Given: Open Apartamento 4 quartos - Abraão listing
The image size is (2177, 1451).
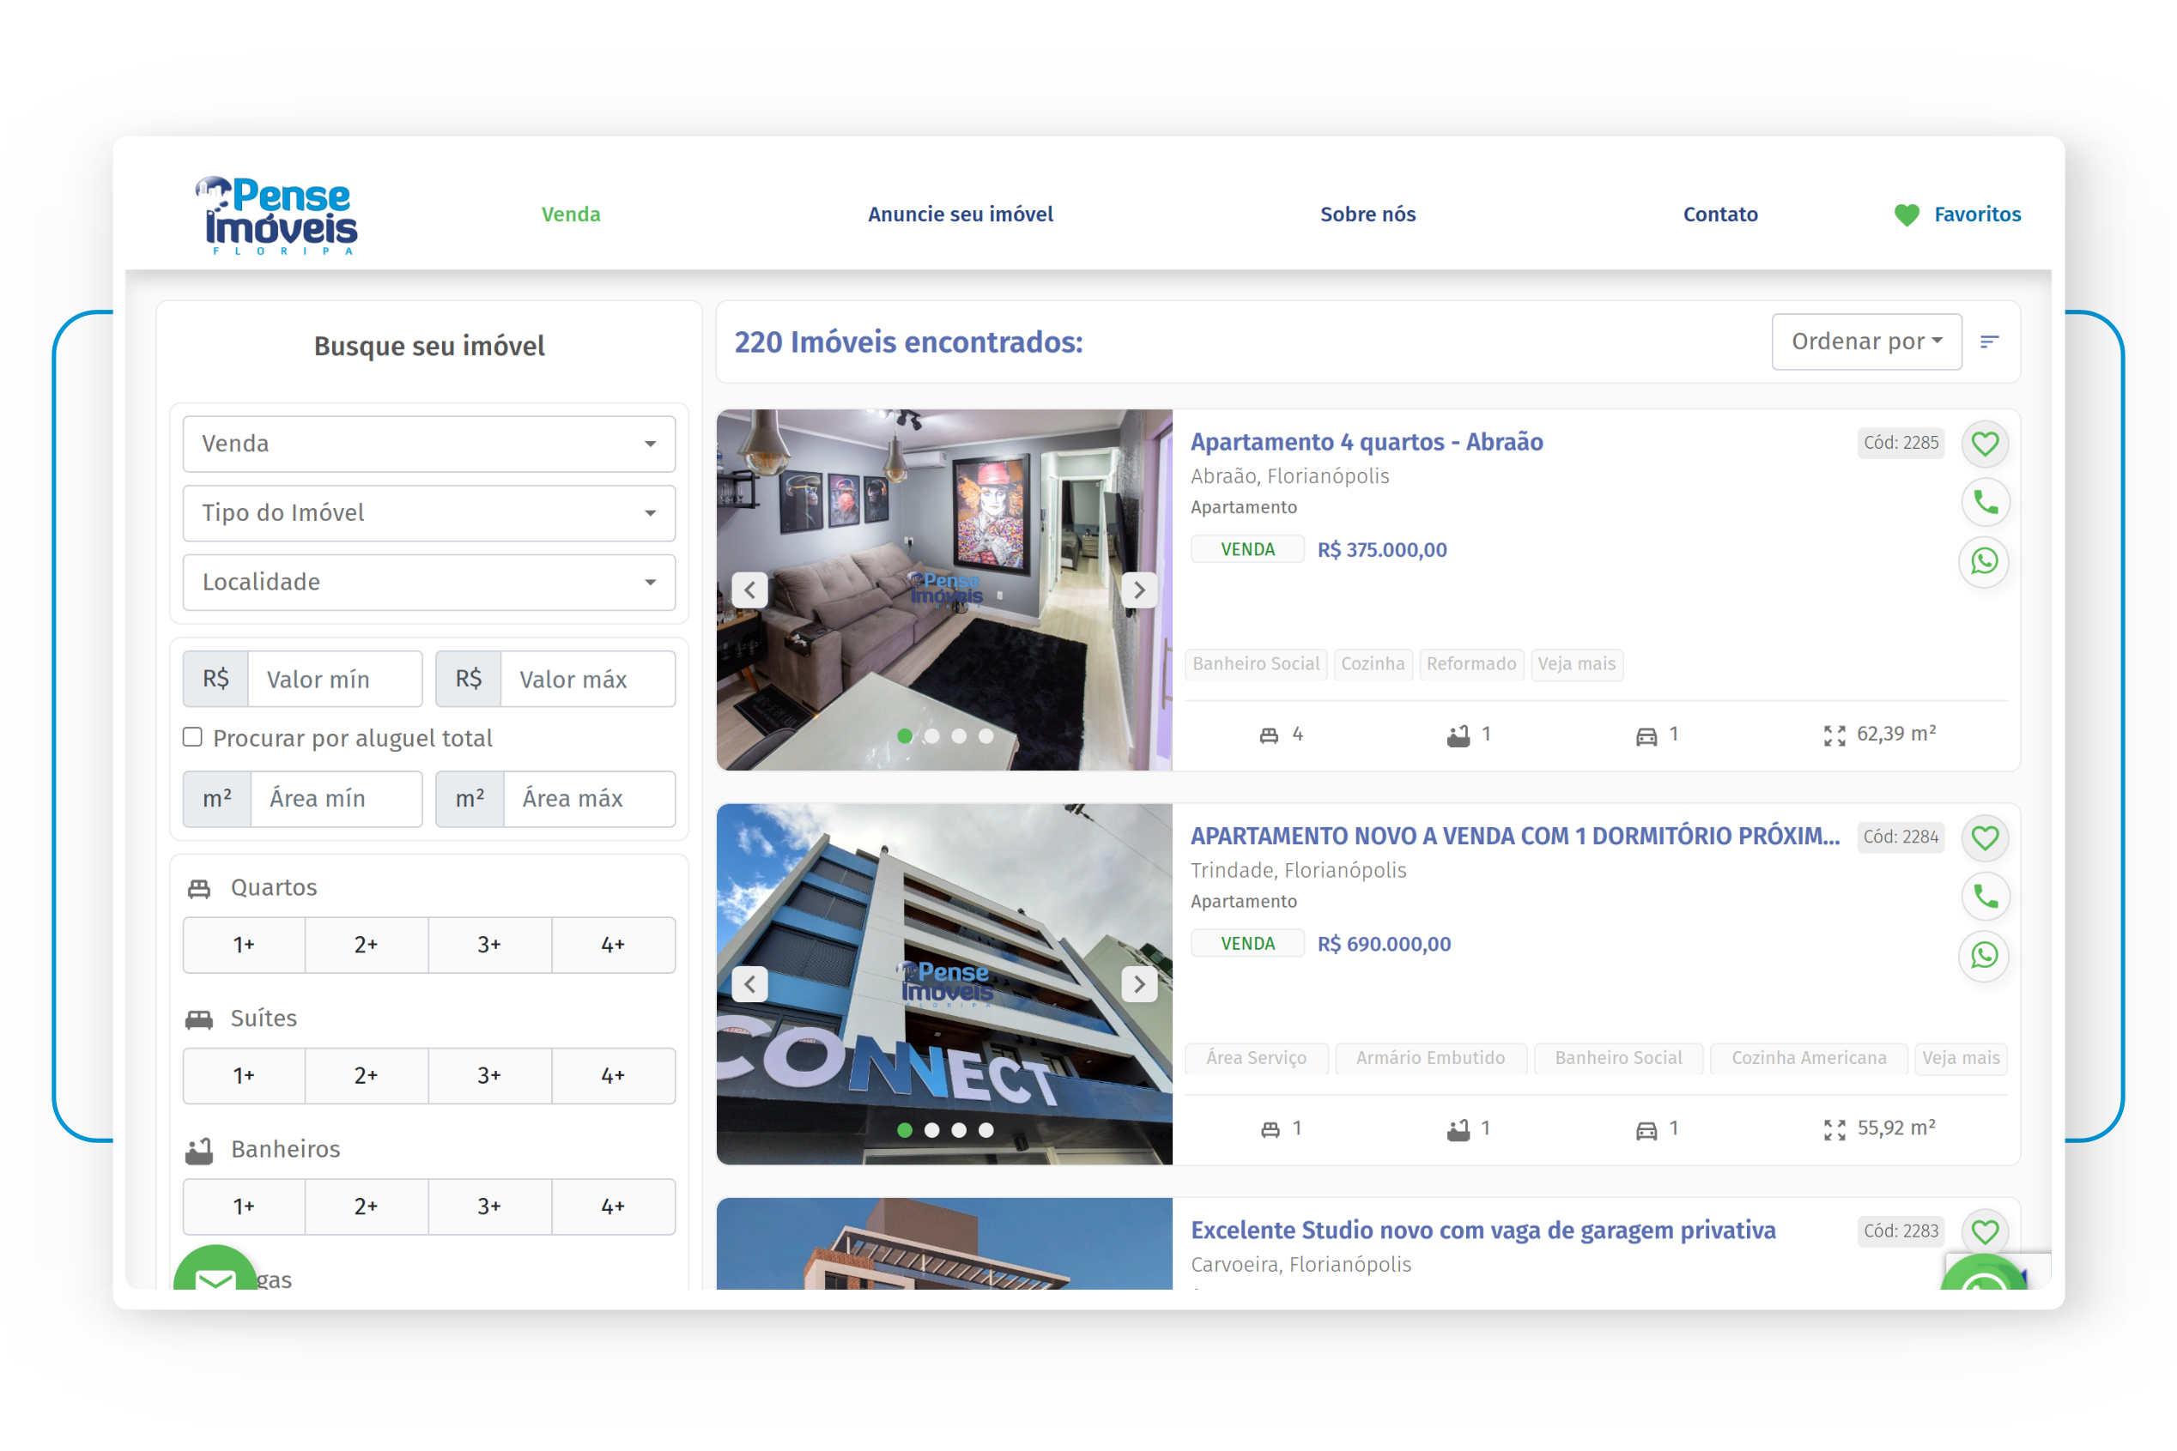Looking at the screenshot, I should [x=1366, y=441].
